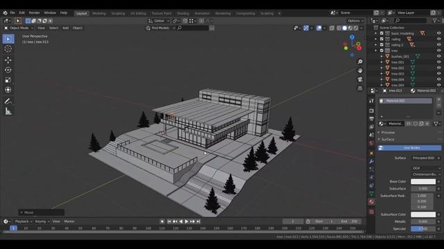The height and width of the screenshot is (249, 444).
Task: Open the timeline Keying popover
Action: coord(42,221)
